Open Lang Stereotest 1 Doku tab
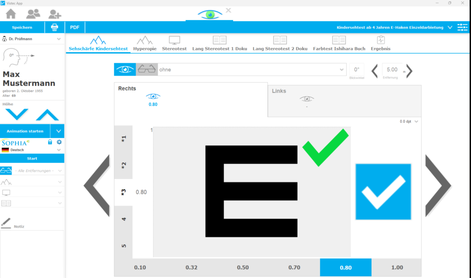The width and height of the screenshot is (471, 278). (x=219, y=44)
